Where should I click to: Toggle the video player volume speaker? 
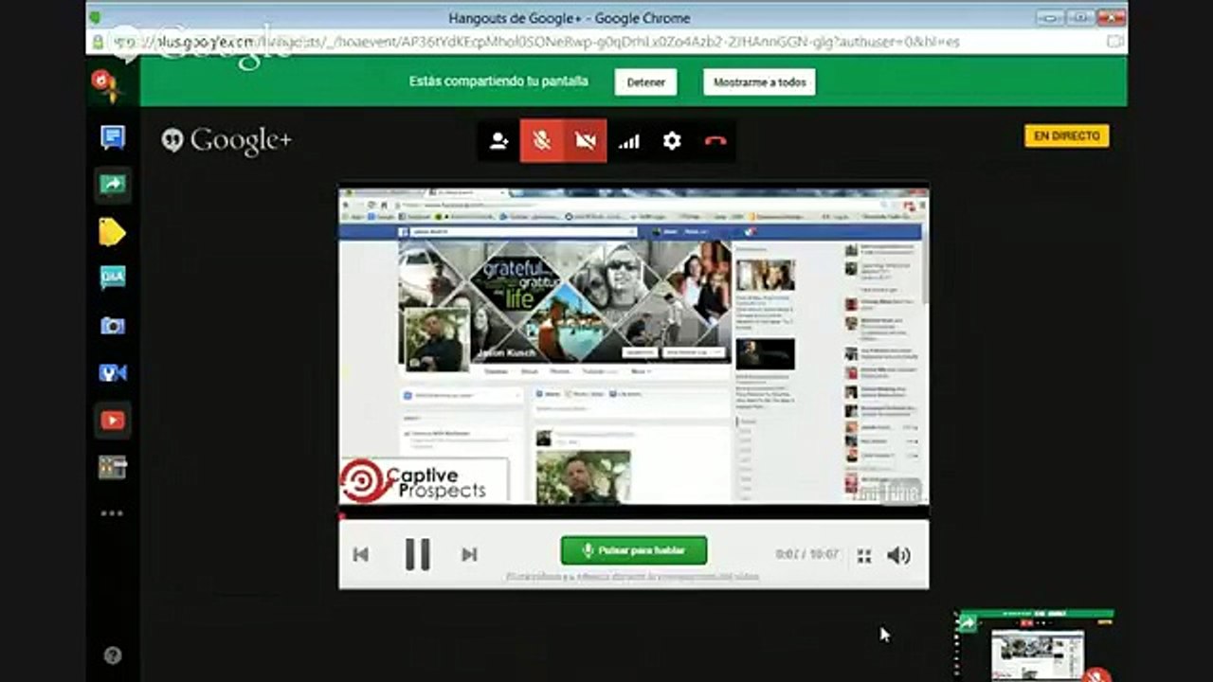898,555
